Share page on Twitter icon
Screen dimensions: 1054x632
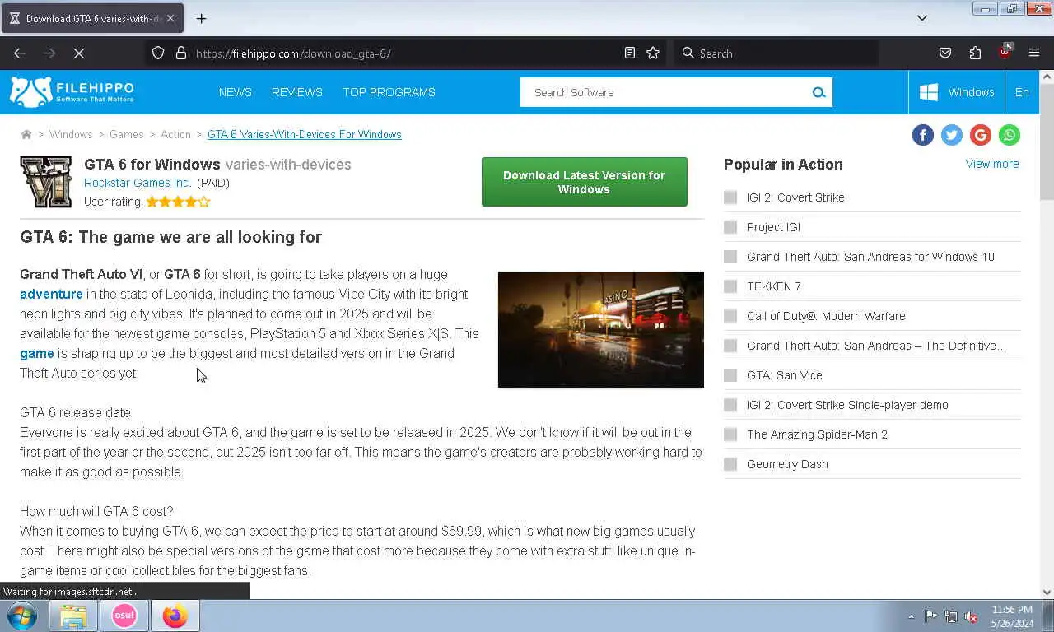coord(952,135)
